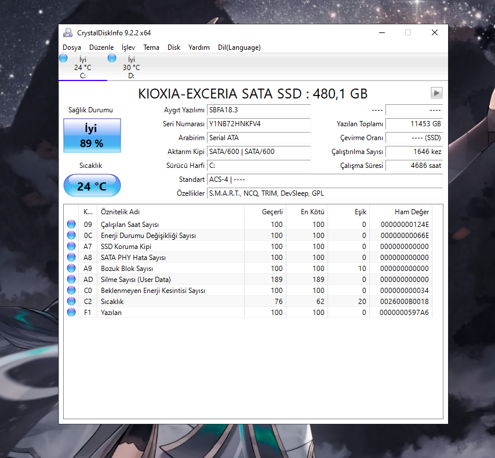
Task: Open the Tema menu
Action: pos(151,47)
